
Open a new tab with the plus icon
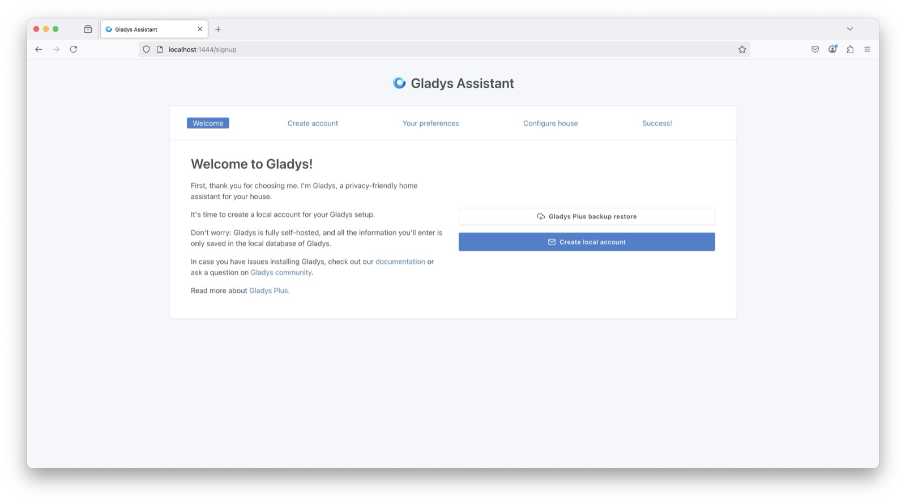[218, 29]
